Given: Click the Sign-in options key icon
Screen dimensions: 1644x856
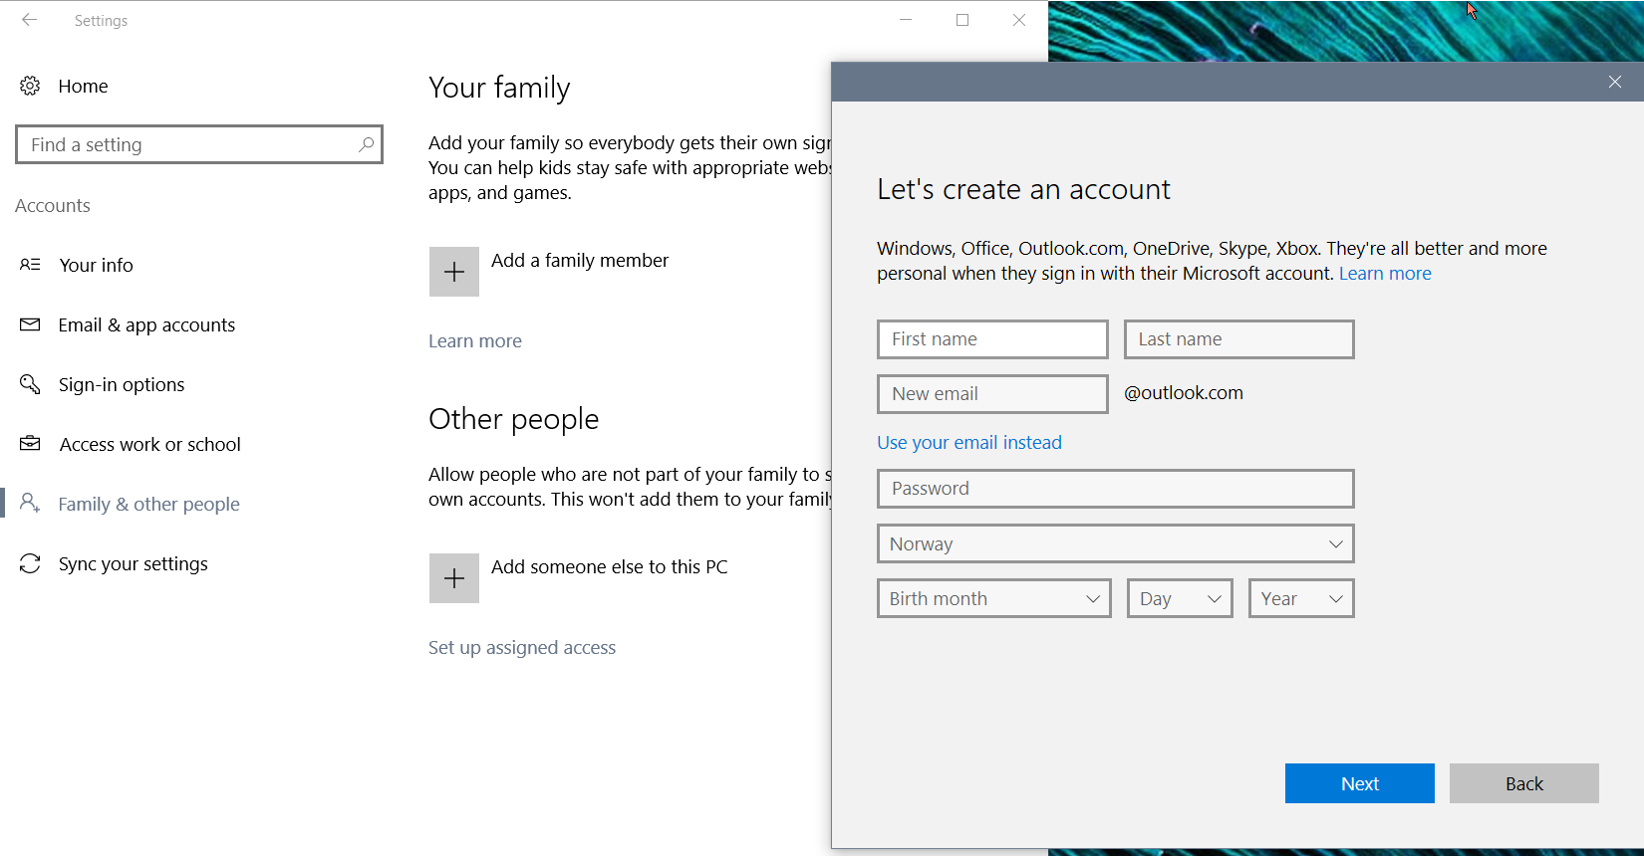Looking at the screenshot, I should tap(30, 384).
